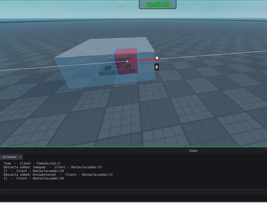
Task: Select the Output panel title
Action: coord(193,151)
